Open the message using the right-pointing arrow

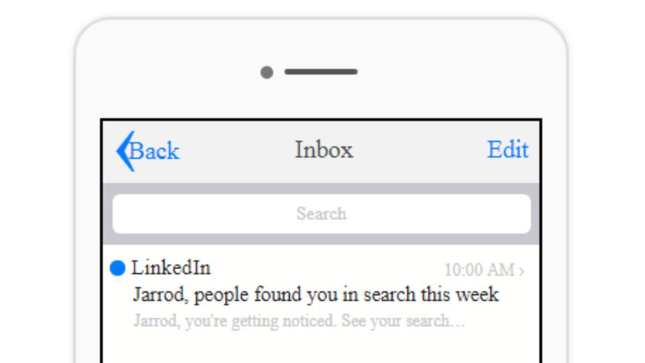pos(524,271)
